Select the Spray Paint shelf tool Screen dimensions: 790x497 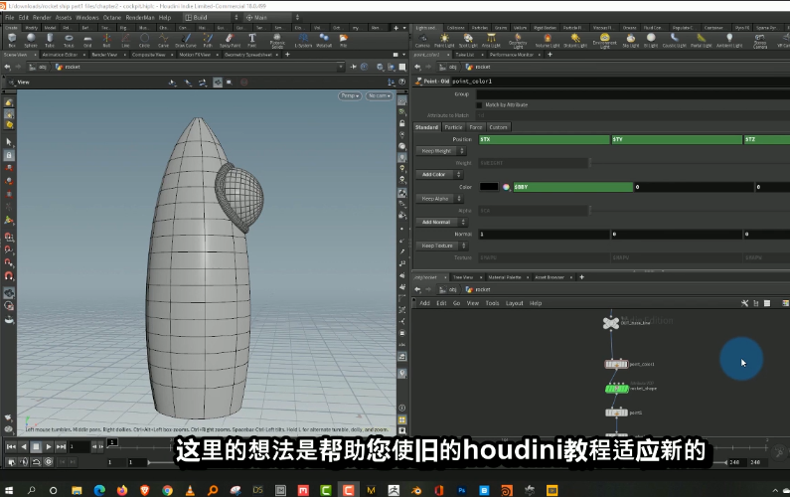click(230, 41)
